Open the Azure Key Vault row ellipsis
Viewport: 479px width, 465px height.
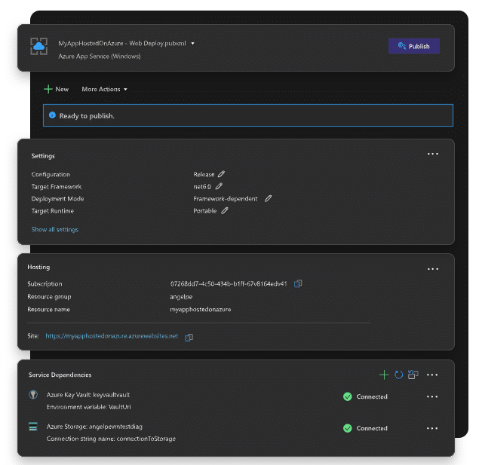pyautogui.click(x=433, y=396)
